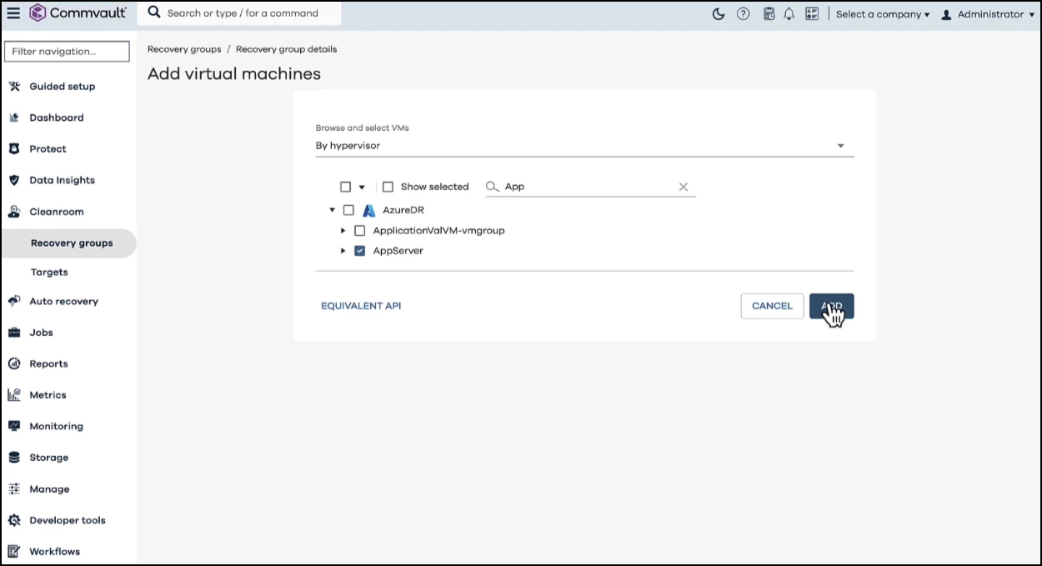Open the help question mark icon
This screenshot has height=566, width=1042.
pyautogui.click(x=743, y=14)
